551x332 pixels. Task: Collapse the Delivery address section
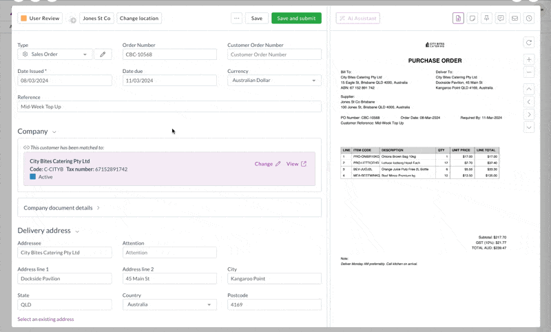[x=77, y=231]
